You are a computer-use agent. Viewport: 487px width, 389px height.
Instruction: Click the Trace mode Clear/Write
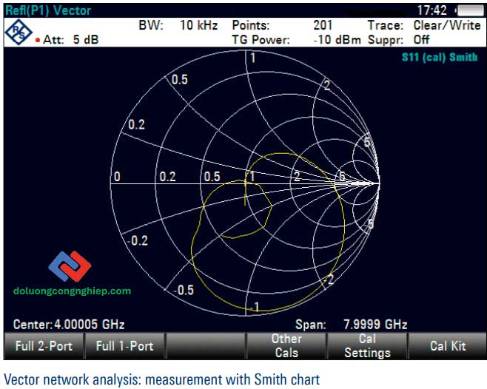[447, 25]
